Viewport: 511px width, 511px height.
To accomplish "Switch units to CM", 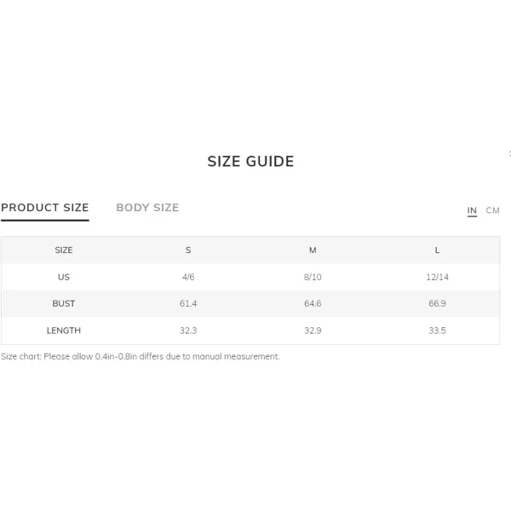I will (492, 210).
